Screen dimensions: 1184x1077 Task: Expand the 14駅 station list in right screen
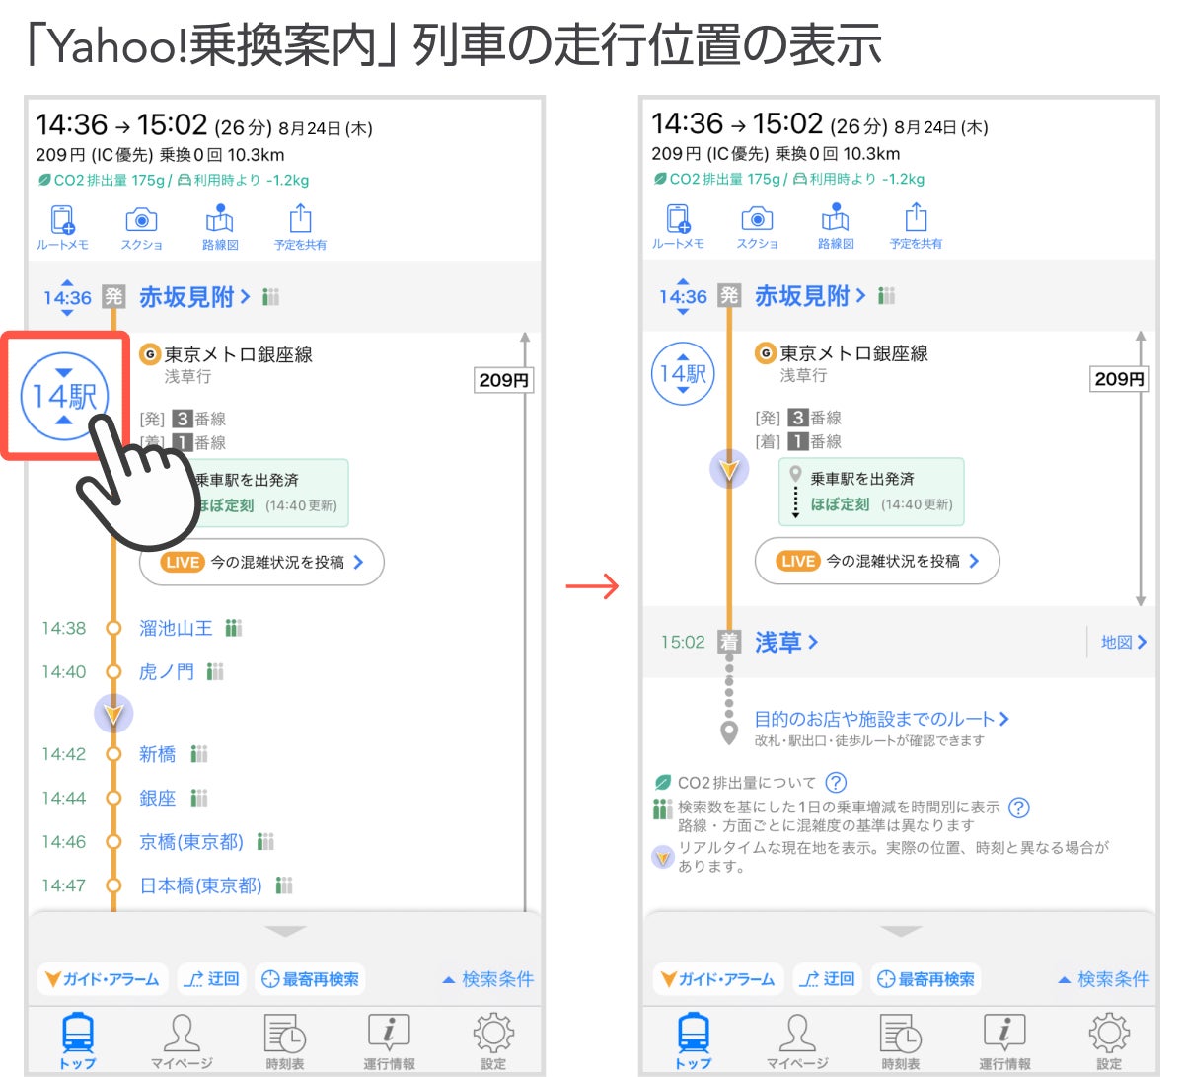pos(683,373)
